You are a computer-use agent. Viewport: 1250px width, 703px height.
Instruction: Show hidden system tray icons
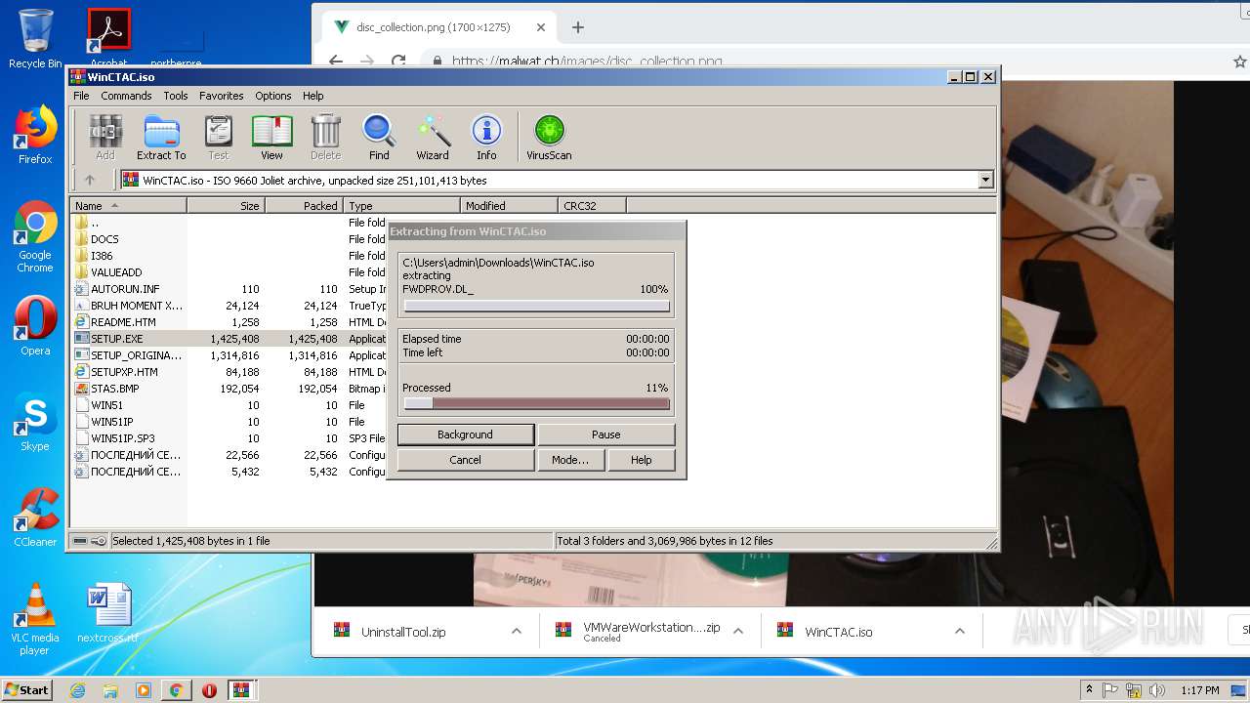coord(1089,690)
